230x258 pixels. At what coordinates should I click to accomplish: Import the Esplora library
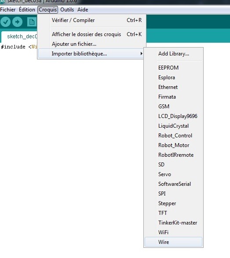173,77
